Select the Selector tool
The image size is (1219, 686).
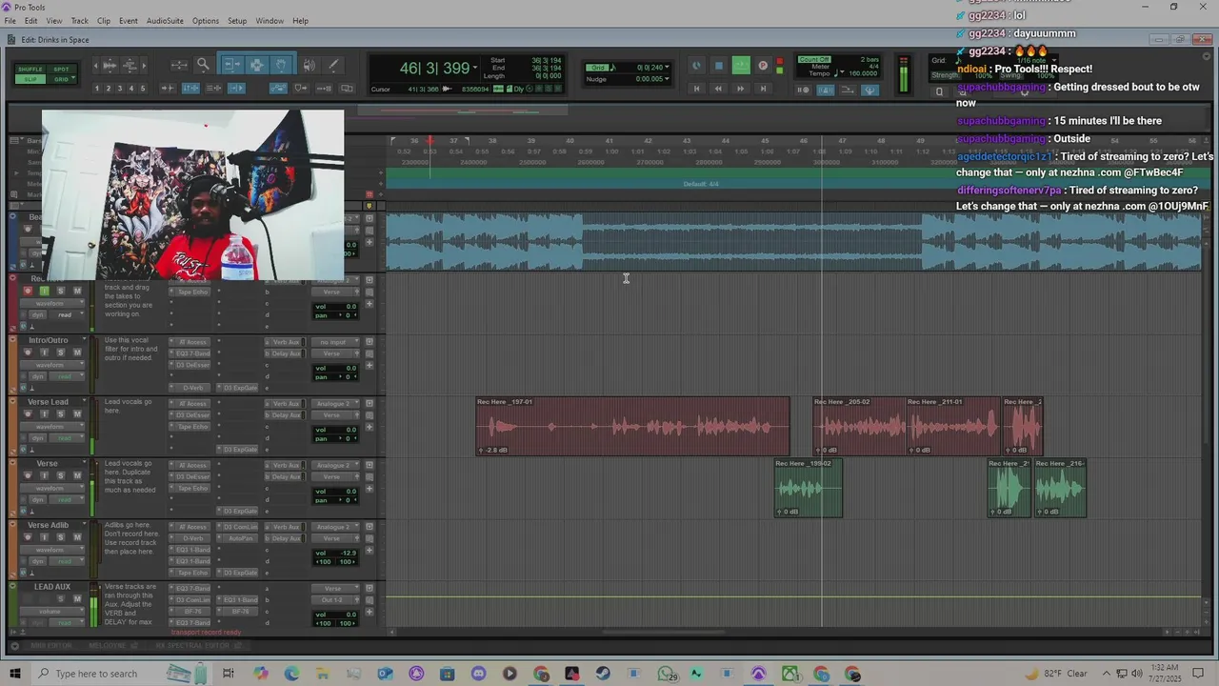click(257, 65)
